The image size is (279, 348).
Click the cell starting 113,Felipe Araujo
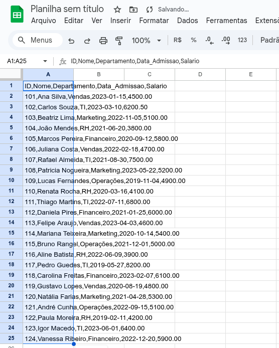[x=48, y=223]
